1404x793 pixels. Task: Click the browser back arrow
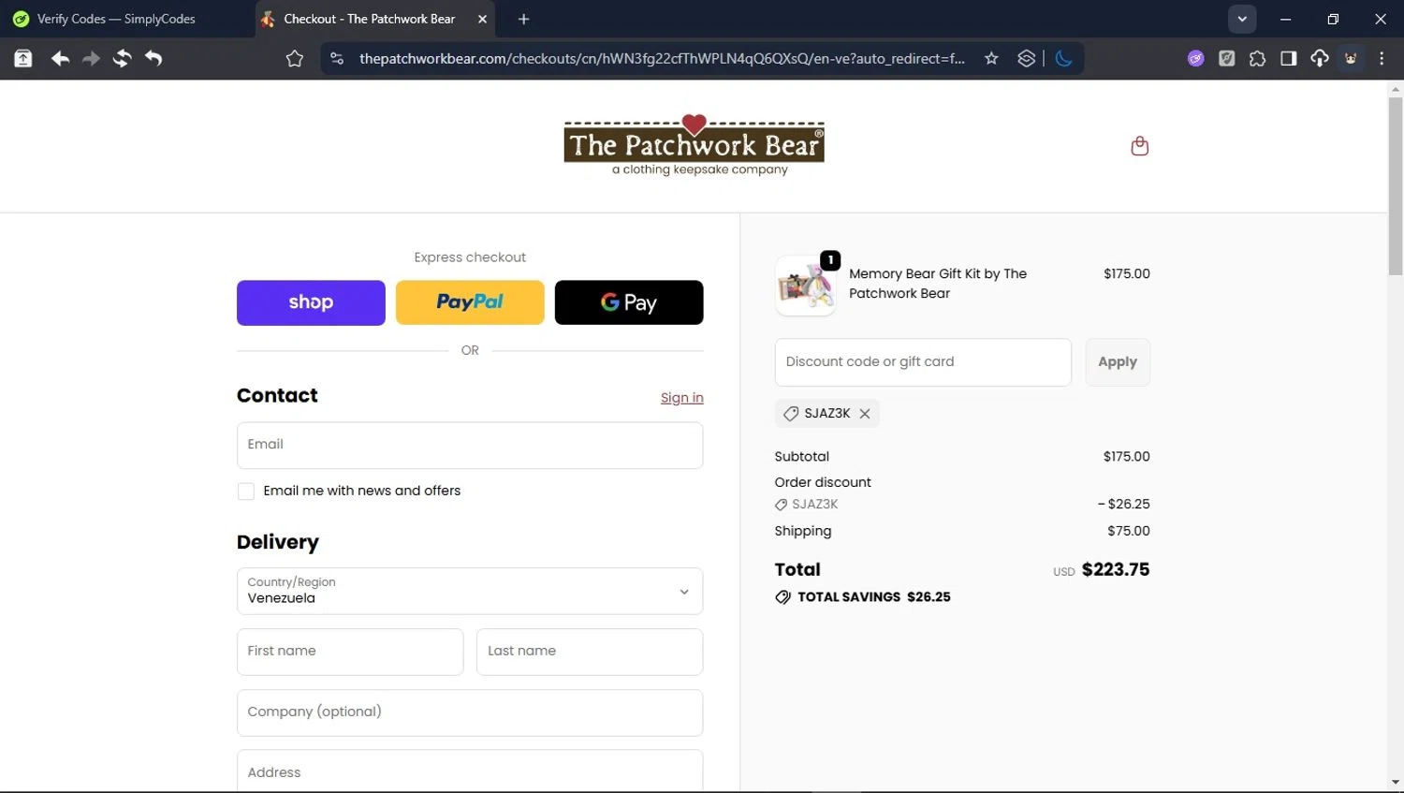tap(60, 59)
